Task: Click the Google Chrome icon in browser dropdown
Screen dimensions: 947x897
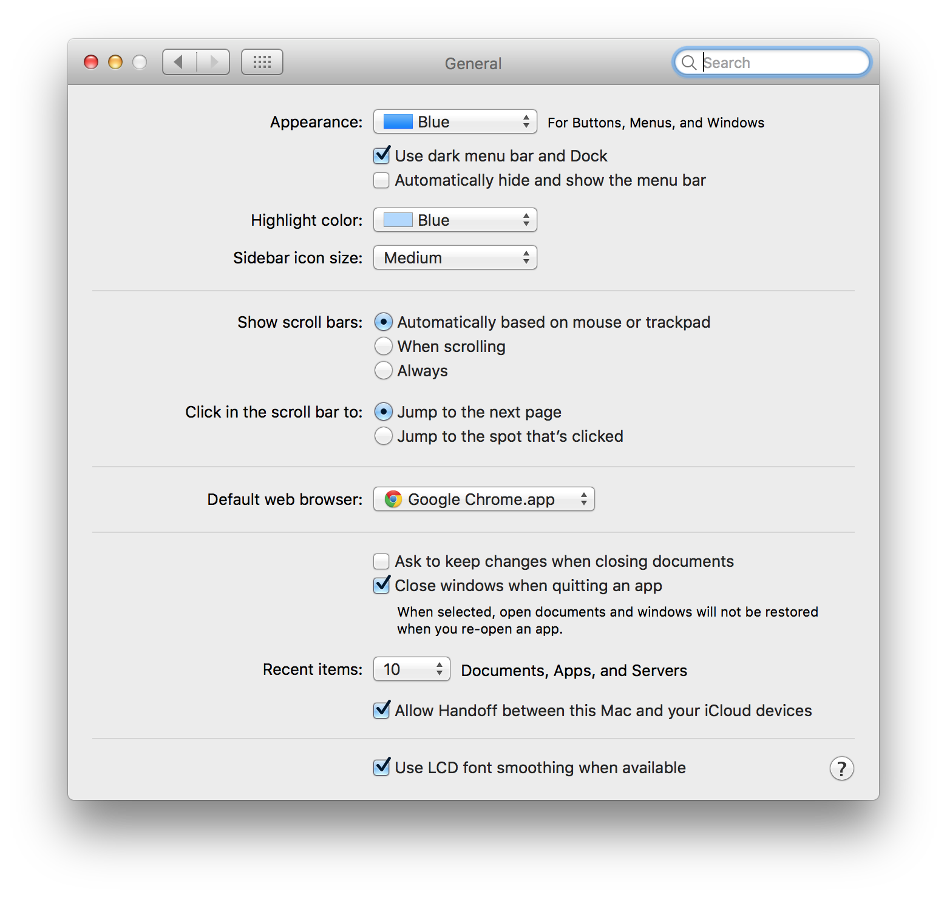Action: pyautogui.click(x=393, y=499)
